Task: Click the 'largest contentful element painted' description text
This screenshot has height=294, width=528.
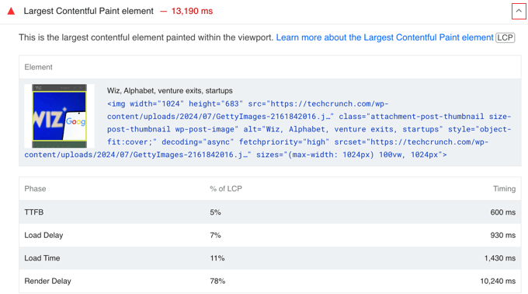Action: point(146,37)
